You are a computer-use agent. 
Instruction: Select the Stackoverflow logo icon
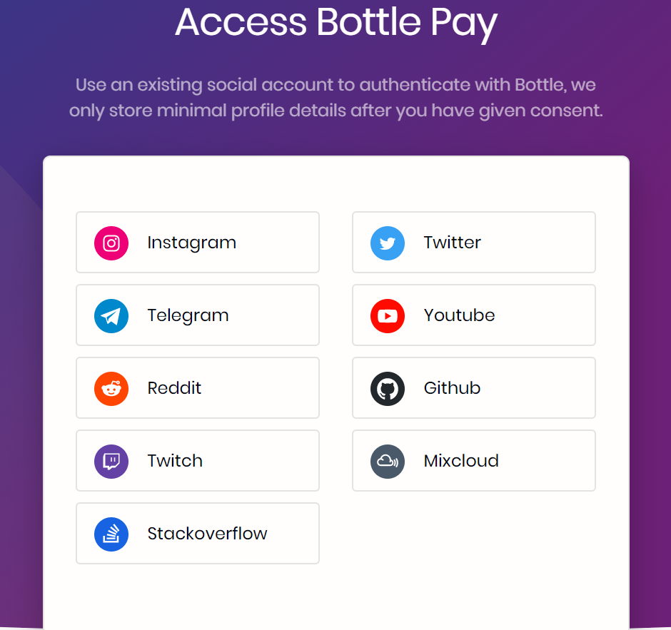coord(111,534)
